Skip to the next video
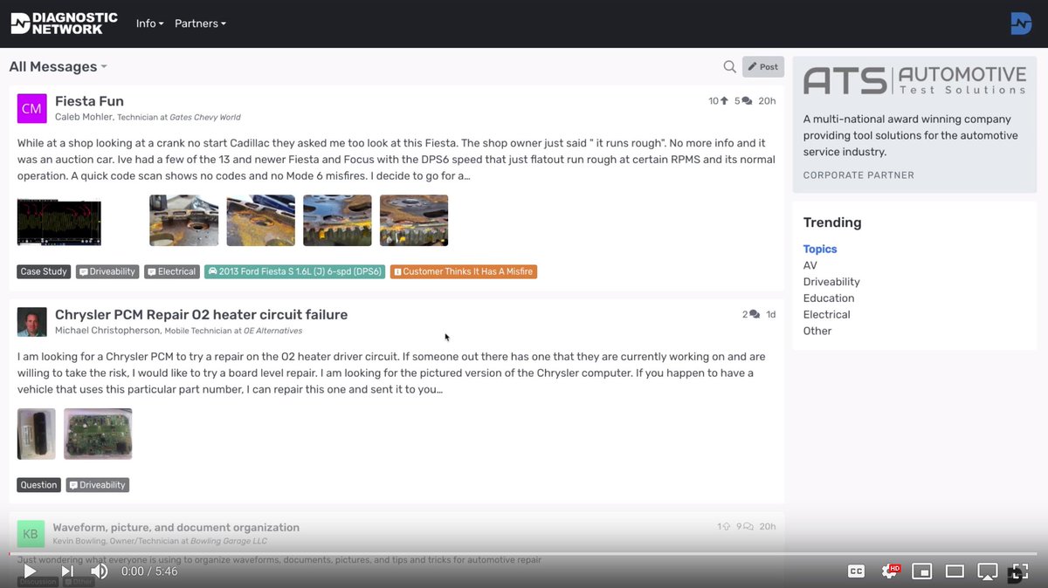The height and width of the screenshot is (588, 1048). tap(66, 571)
